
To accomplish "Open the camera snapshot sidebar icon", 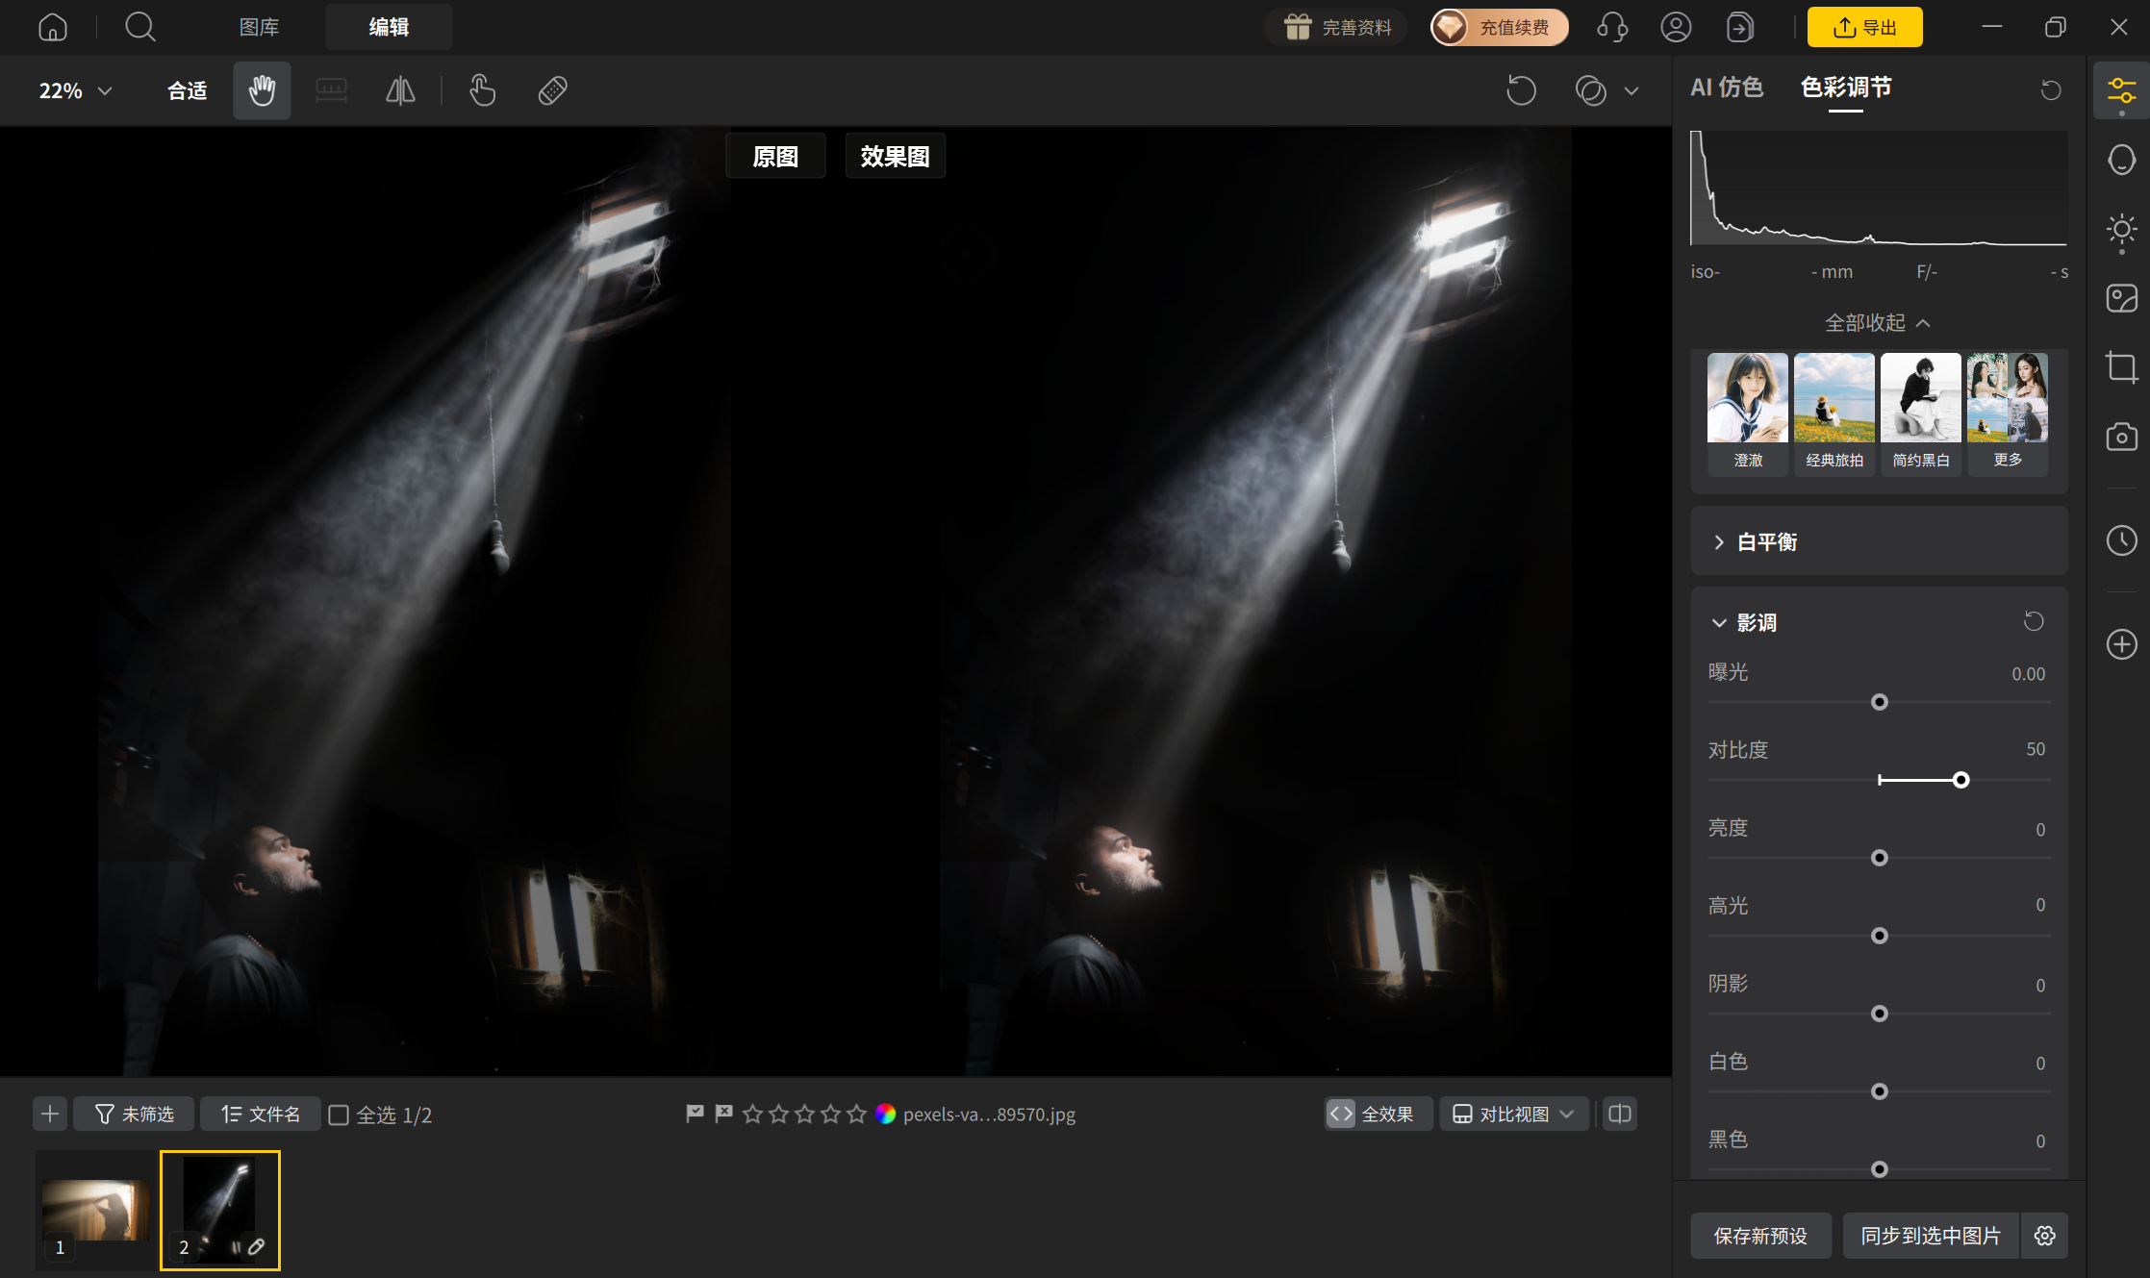I will pos(2121,437).
